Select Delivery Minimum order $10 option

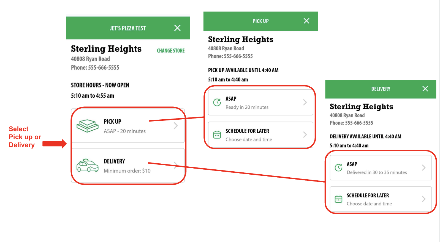pyautogui.click(x=128, y=165)
